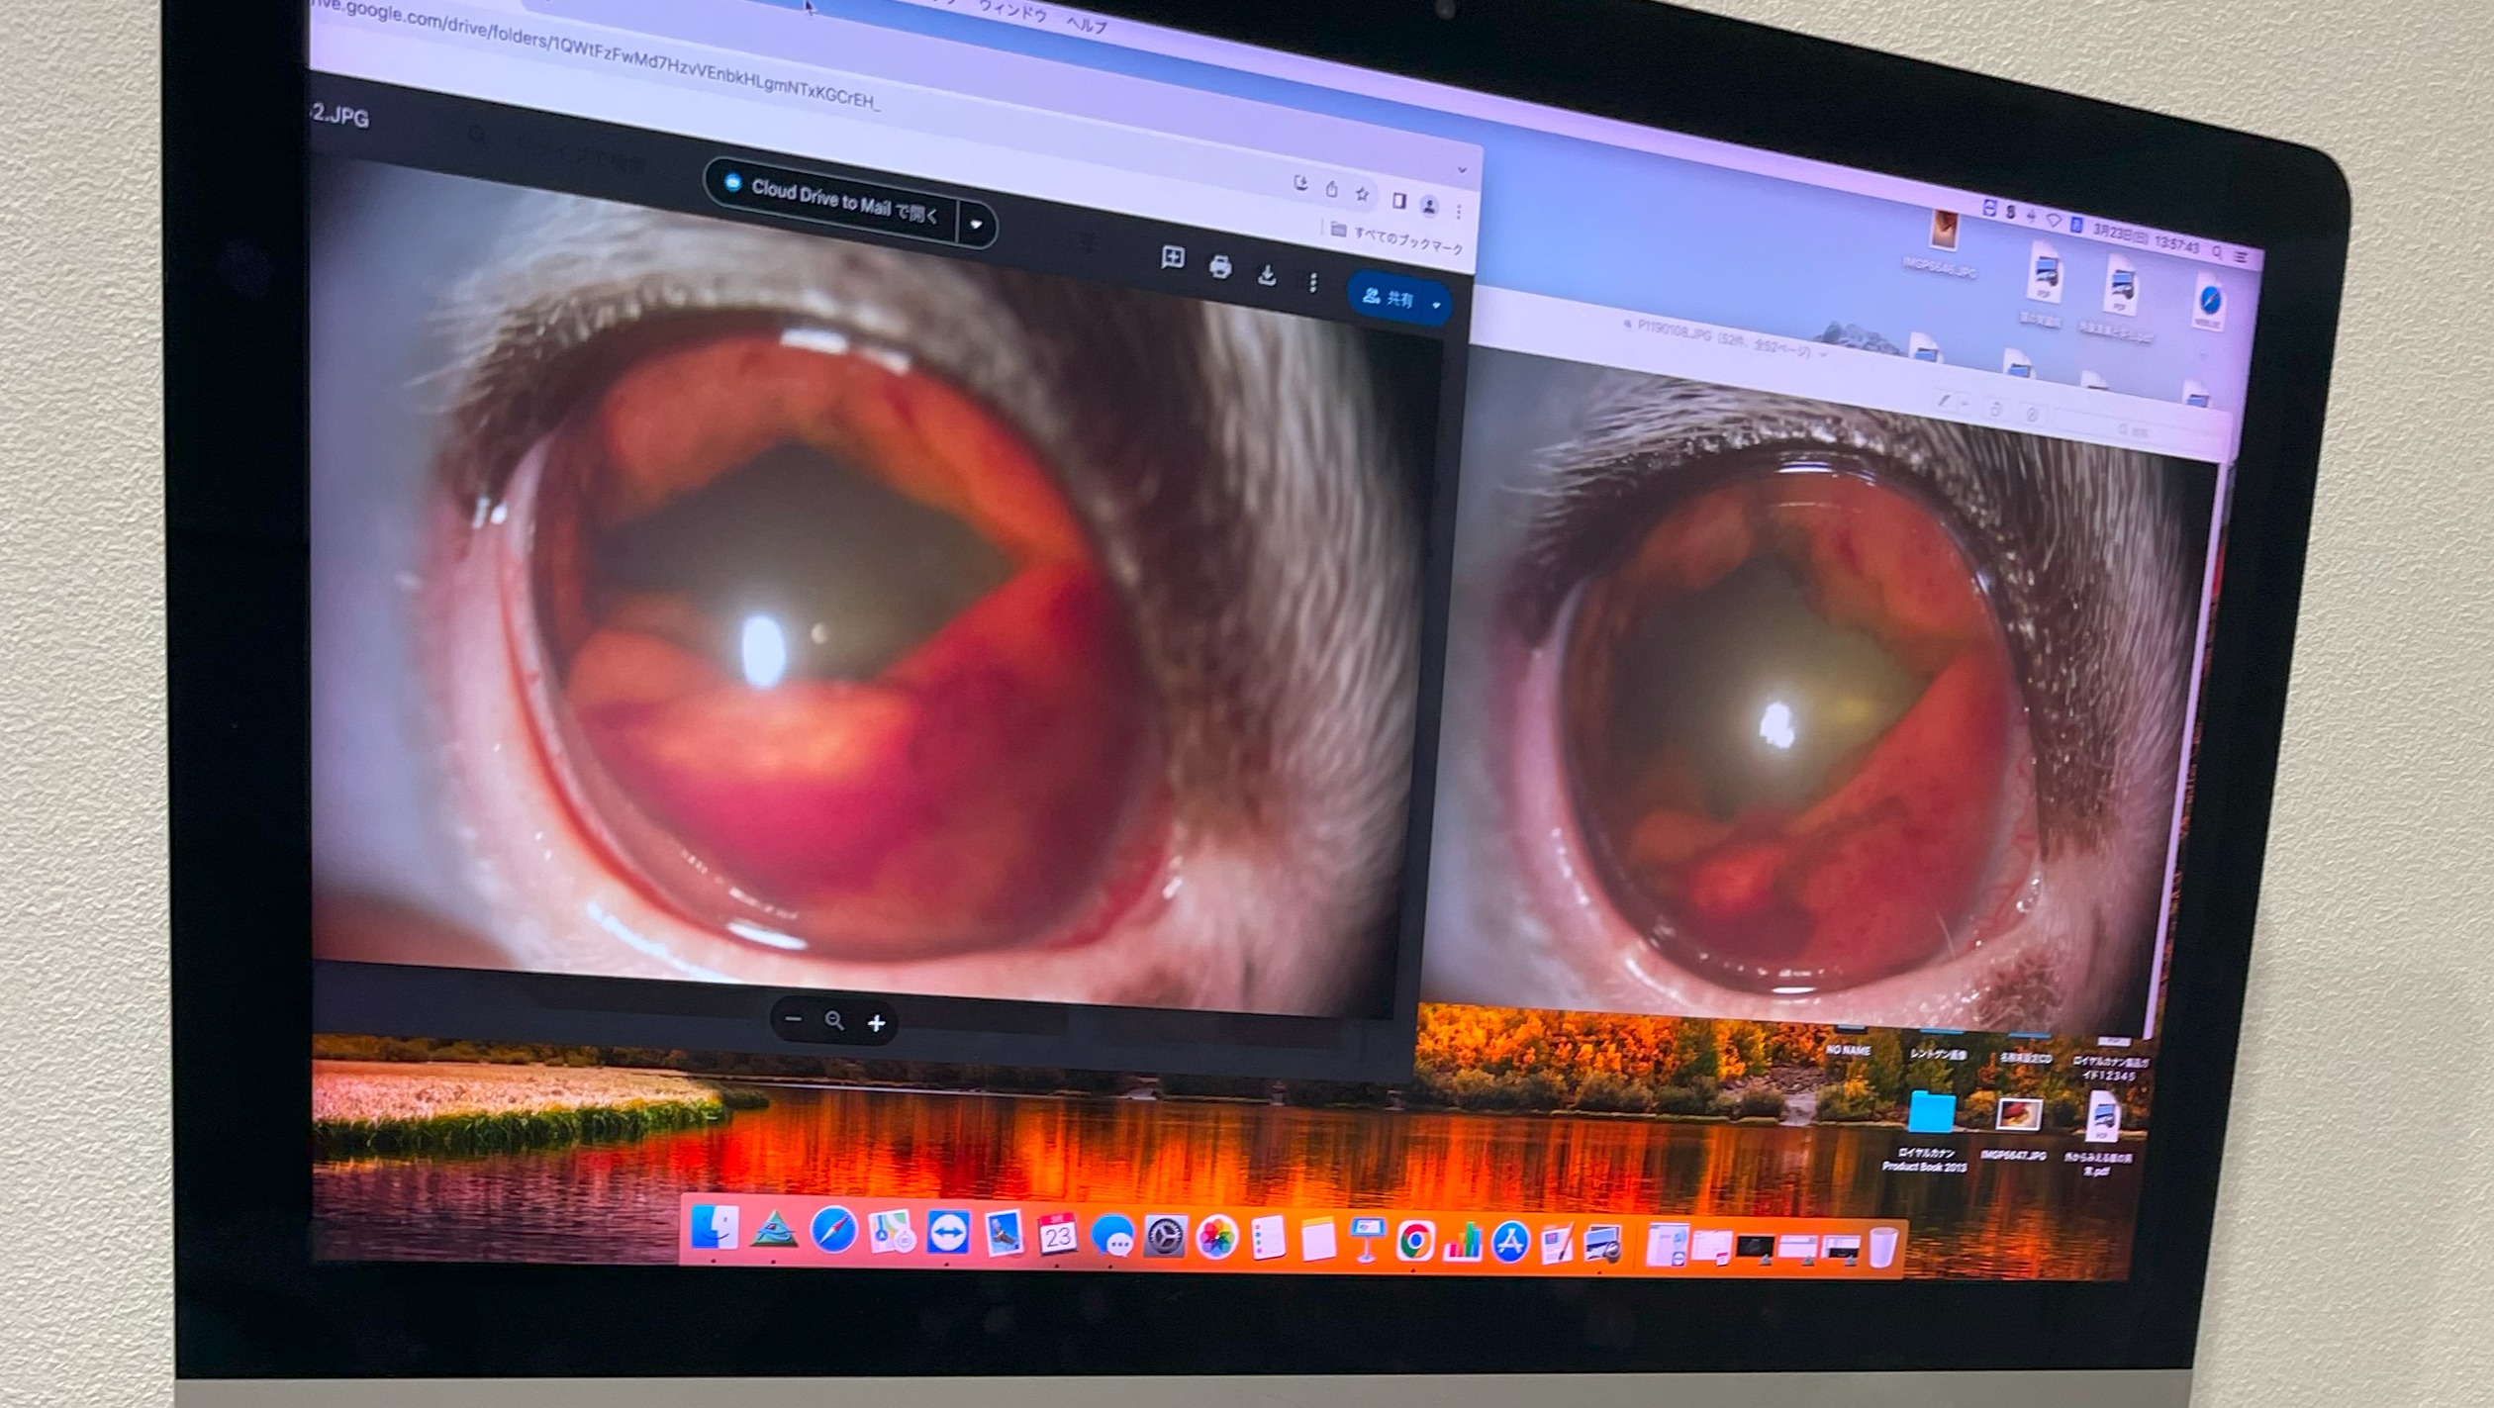Zoom in with the plus button
The image size is (2494, 1408).
coord(876,1023)
